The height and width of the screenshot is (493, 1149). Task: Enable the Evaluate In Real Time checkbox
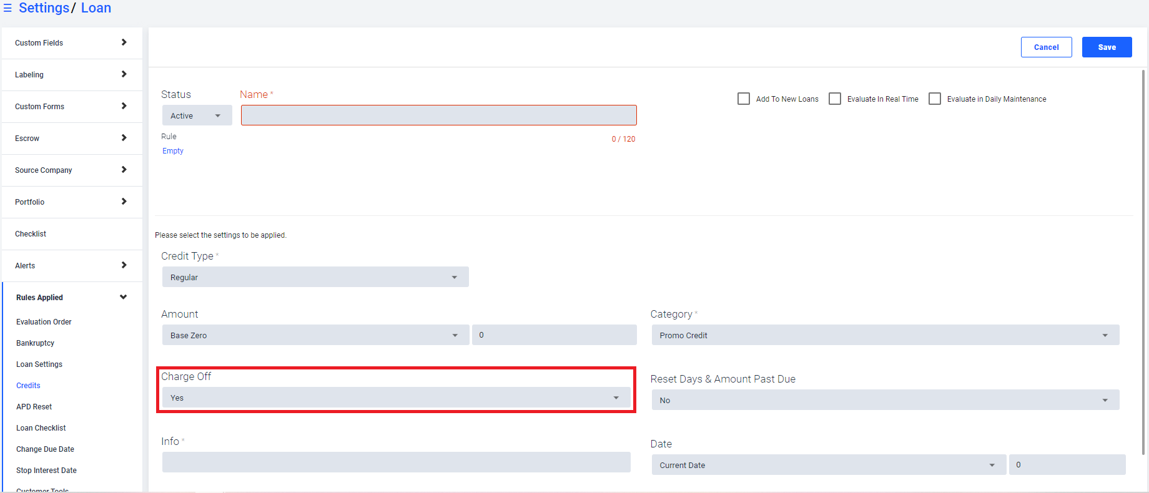[x=835, y=99]
